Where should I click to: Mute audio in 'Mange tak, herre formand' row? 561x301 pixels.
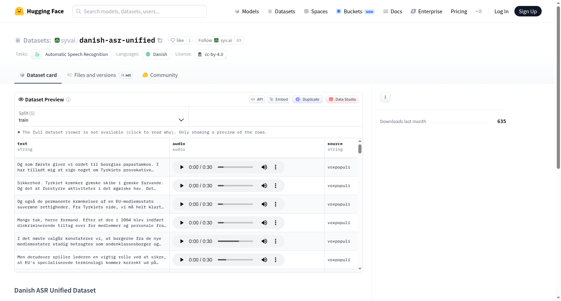[264, 223]
